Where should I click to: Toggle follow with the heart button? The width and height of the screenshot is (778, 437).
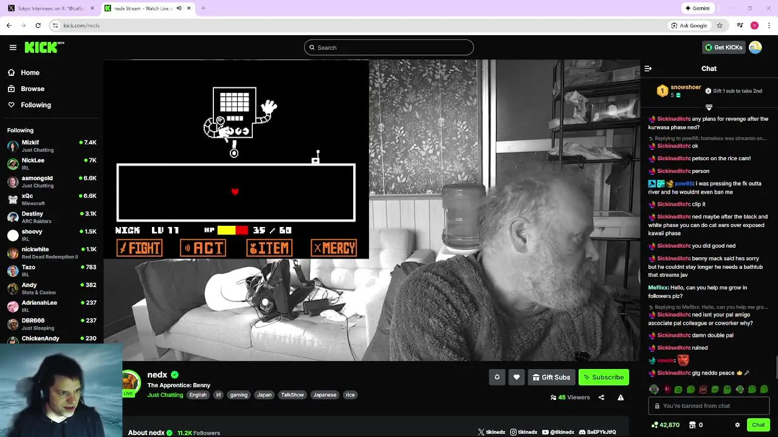(517, 377)
